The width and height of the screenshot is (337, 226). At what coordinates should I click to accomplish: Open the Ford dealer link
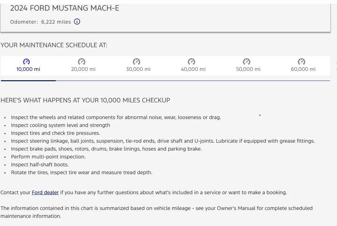pos(45,192)
